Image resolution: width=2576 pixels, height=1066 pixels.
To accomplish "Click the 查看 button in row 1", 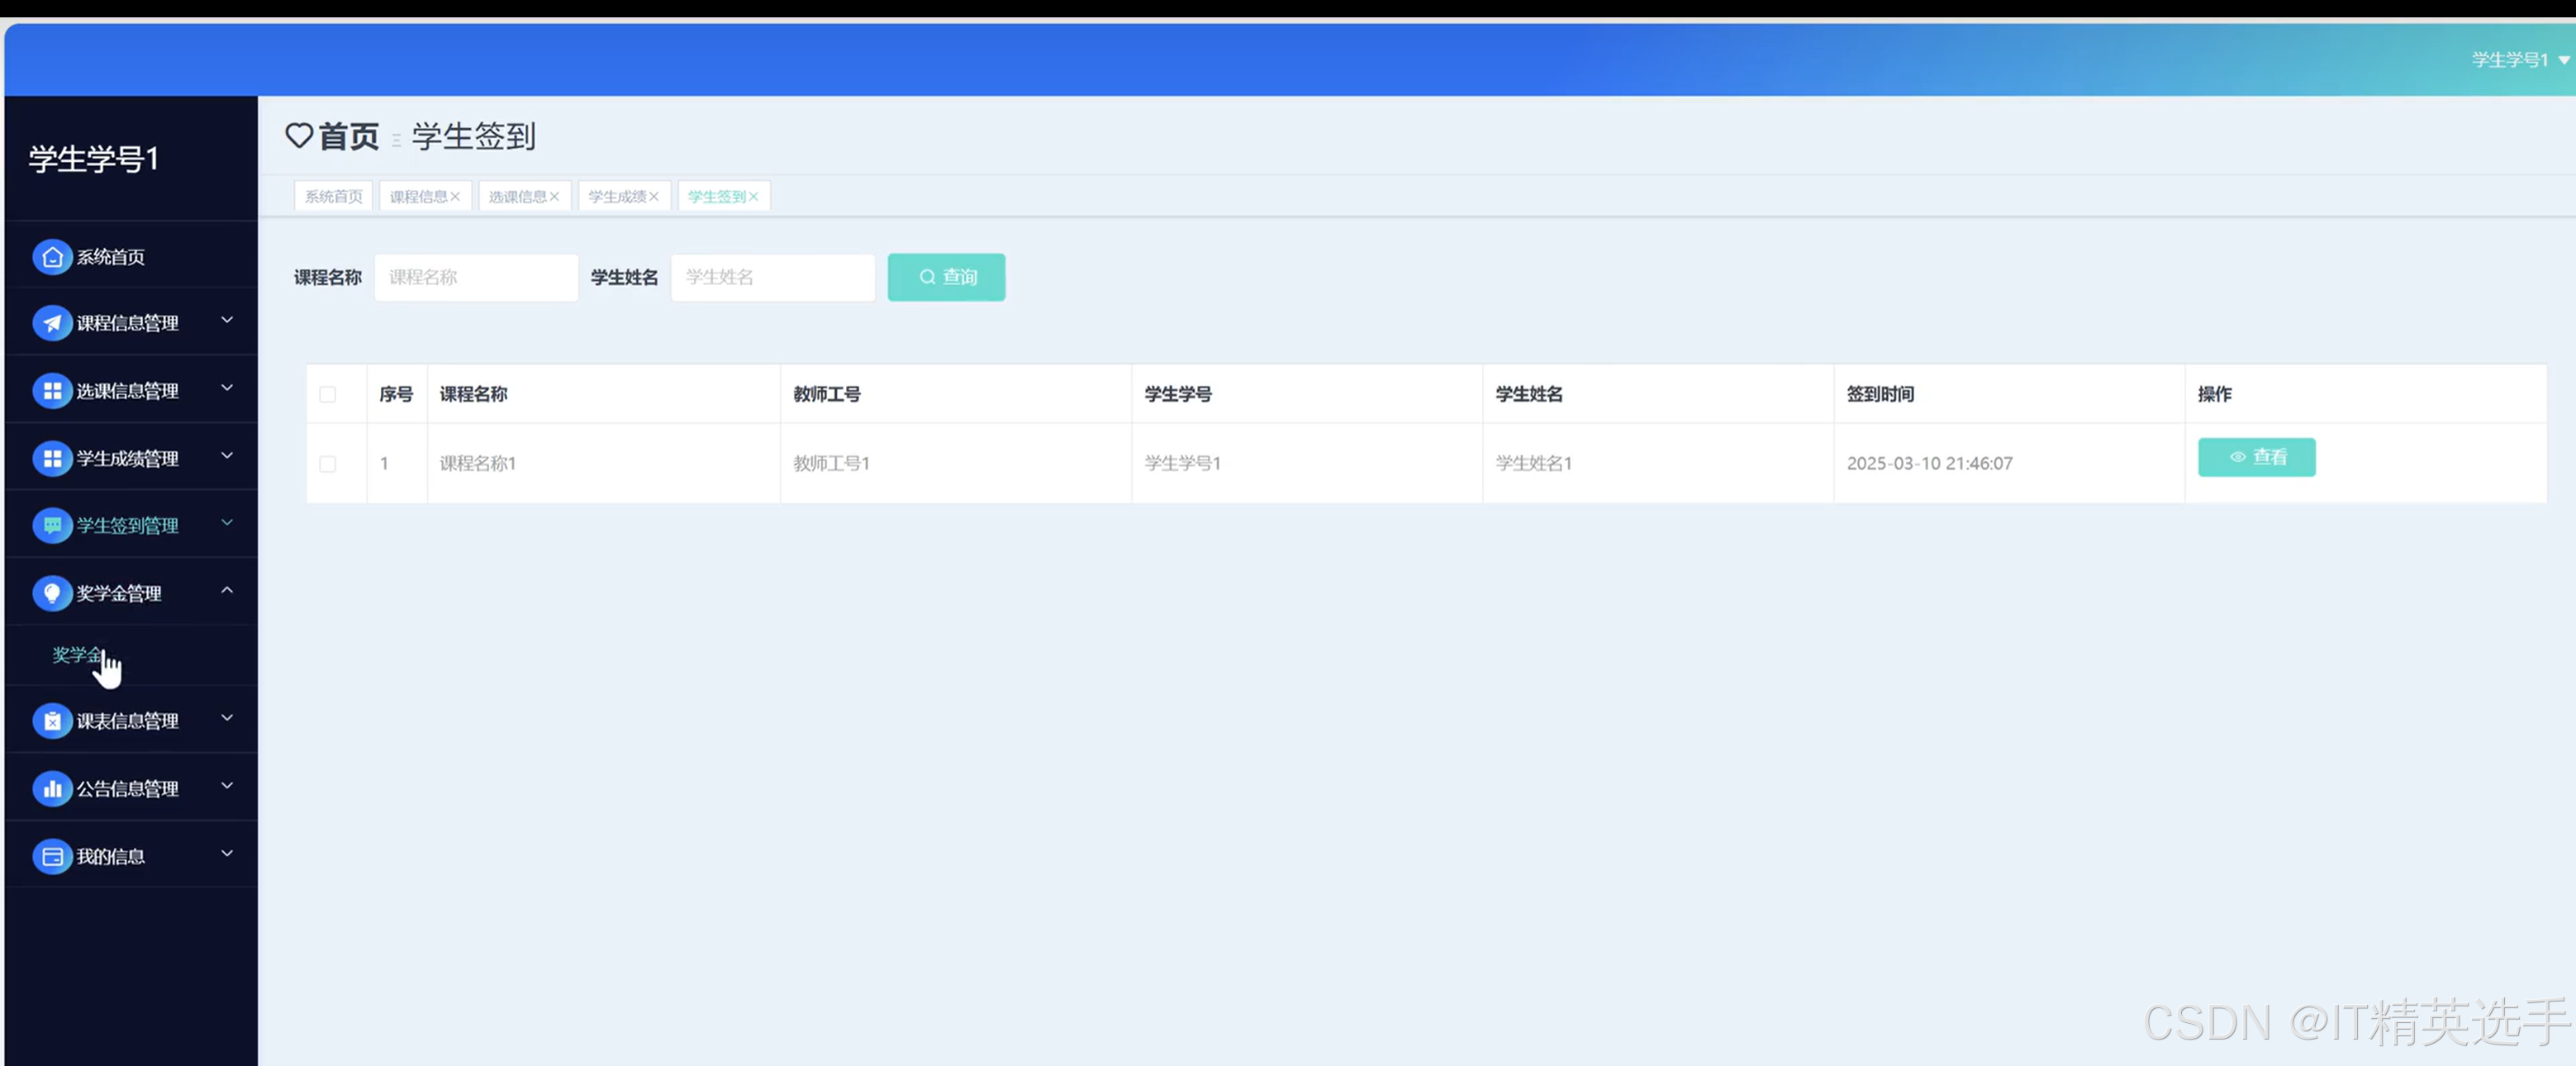I will (2256, 457).
